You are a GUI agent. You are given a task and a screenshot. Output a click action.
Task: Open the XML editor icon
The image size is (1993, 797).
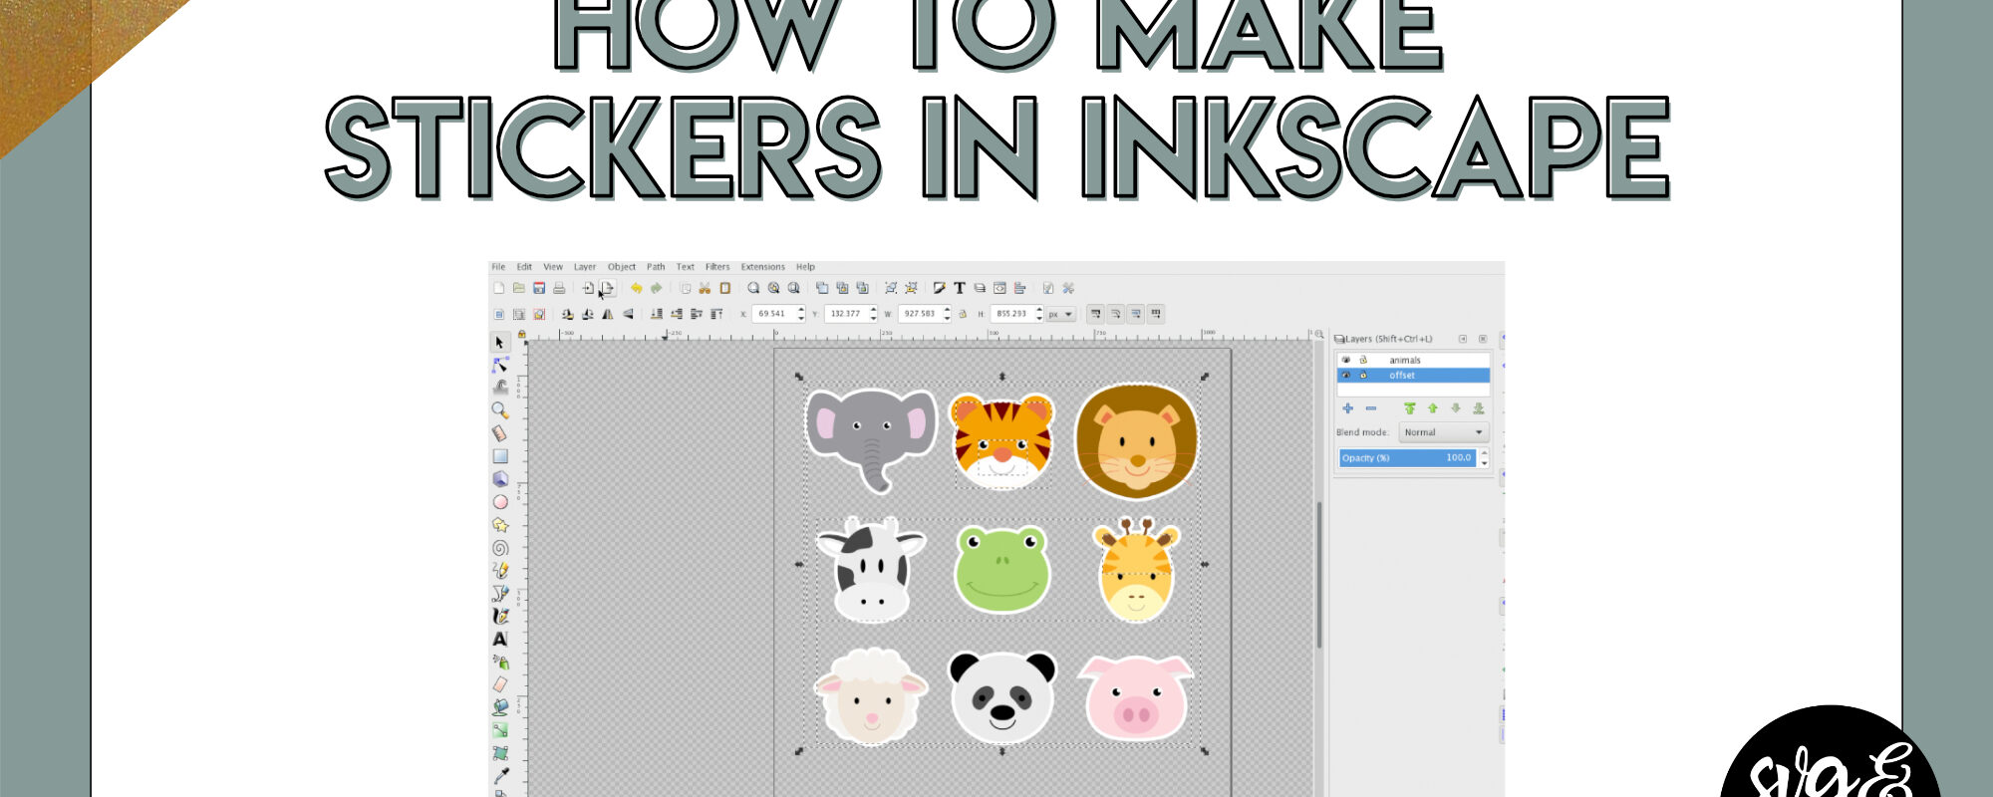tap(999, 288)
